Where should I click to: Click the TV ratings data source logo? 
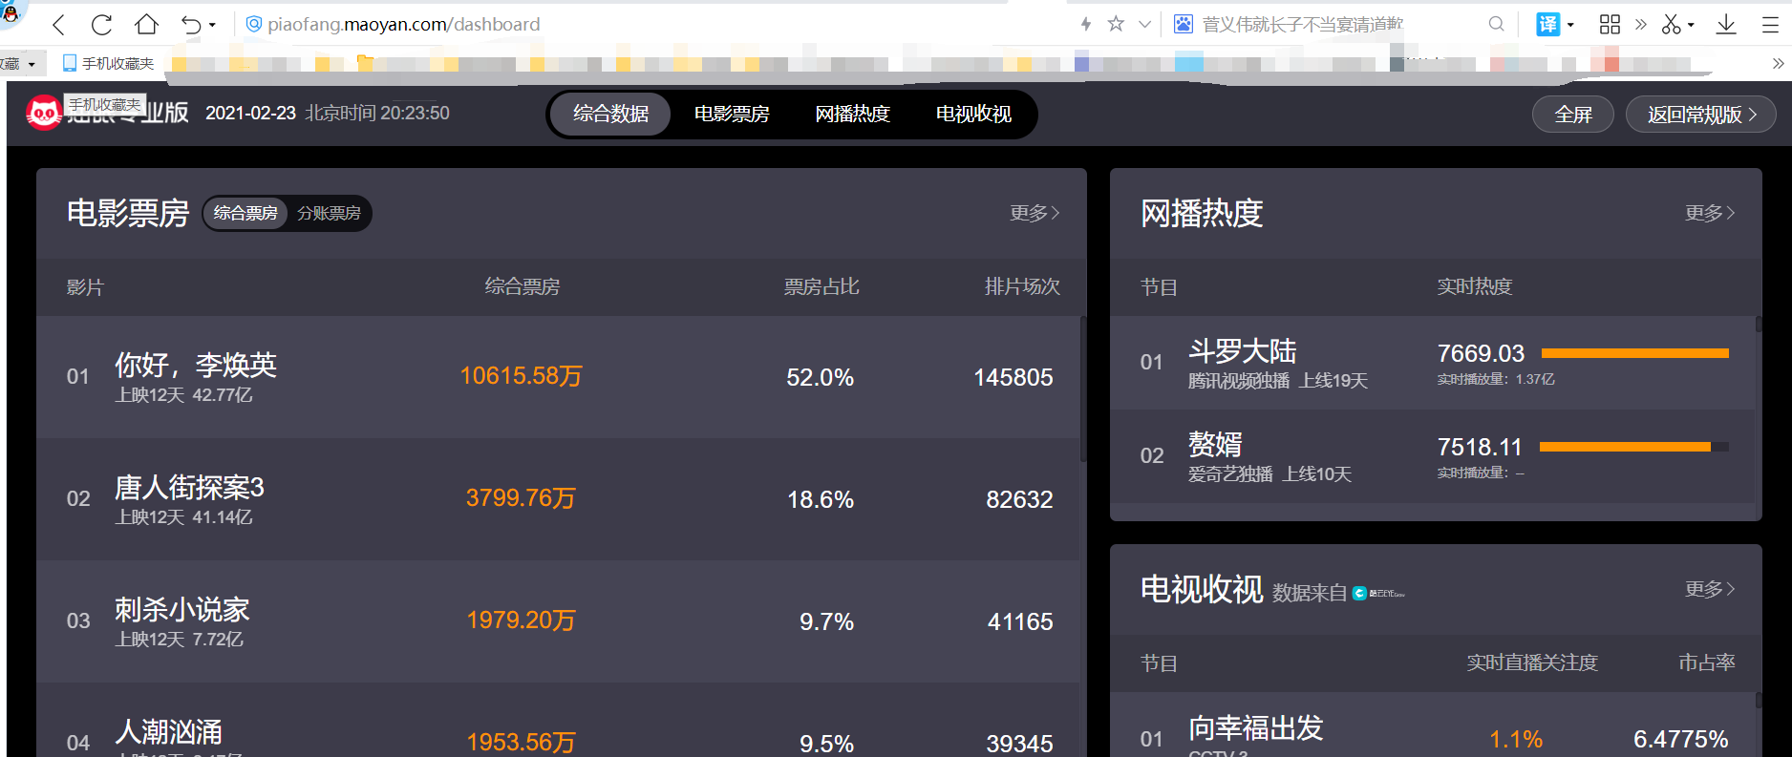[1378, 594]
